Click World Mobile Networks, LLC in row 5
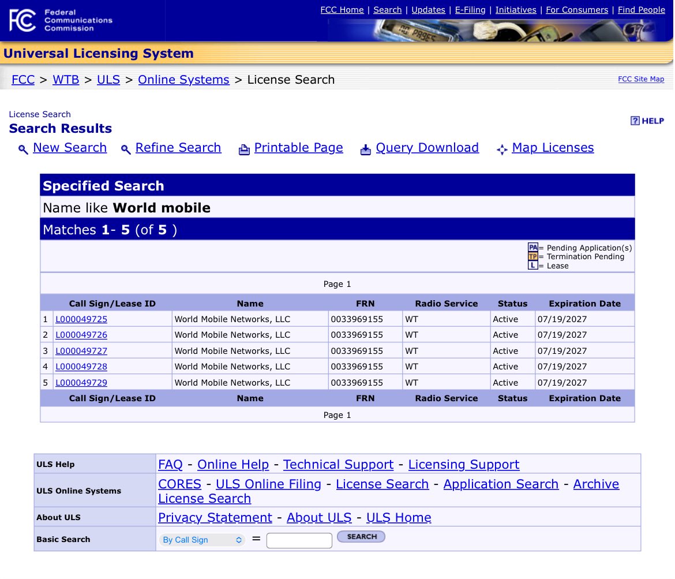 (232, 383)
